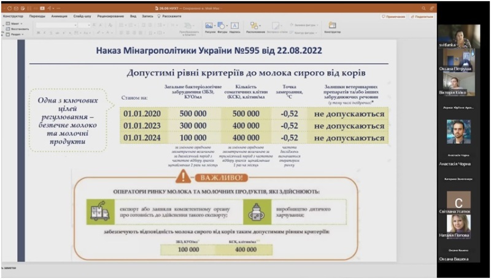This screenshot has width=491, height=279.
Task: Click the envelope mail icon in title bar
Action: (17, 9)
